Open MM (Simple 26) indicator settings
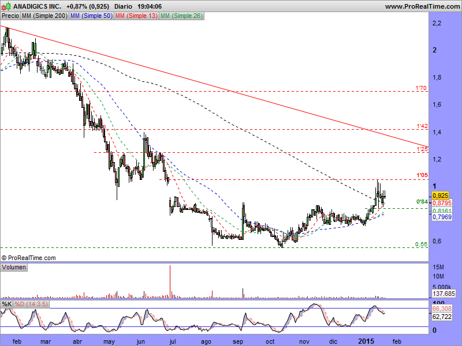Screen dimensions: 462x346 coord(181,16)
